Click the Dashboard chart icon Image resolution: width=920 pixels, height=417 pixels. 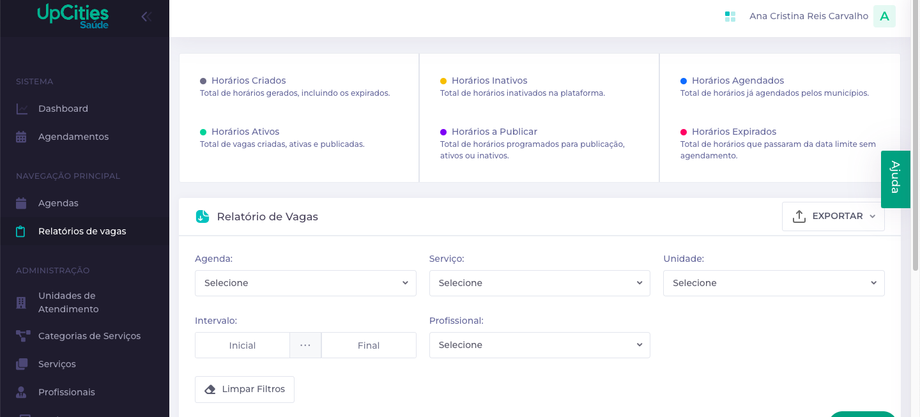[x=22, y=109]
